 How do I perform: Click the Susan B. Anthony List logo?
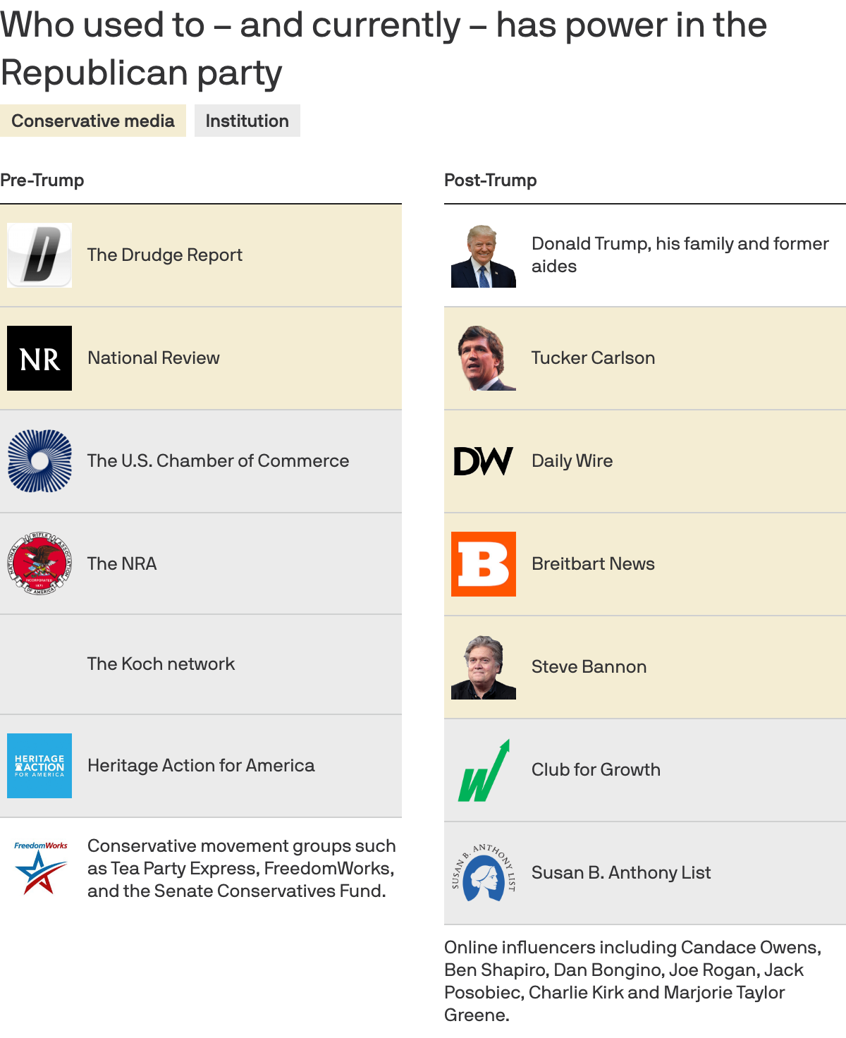(484, 873)
